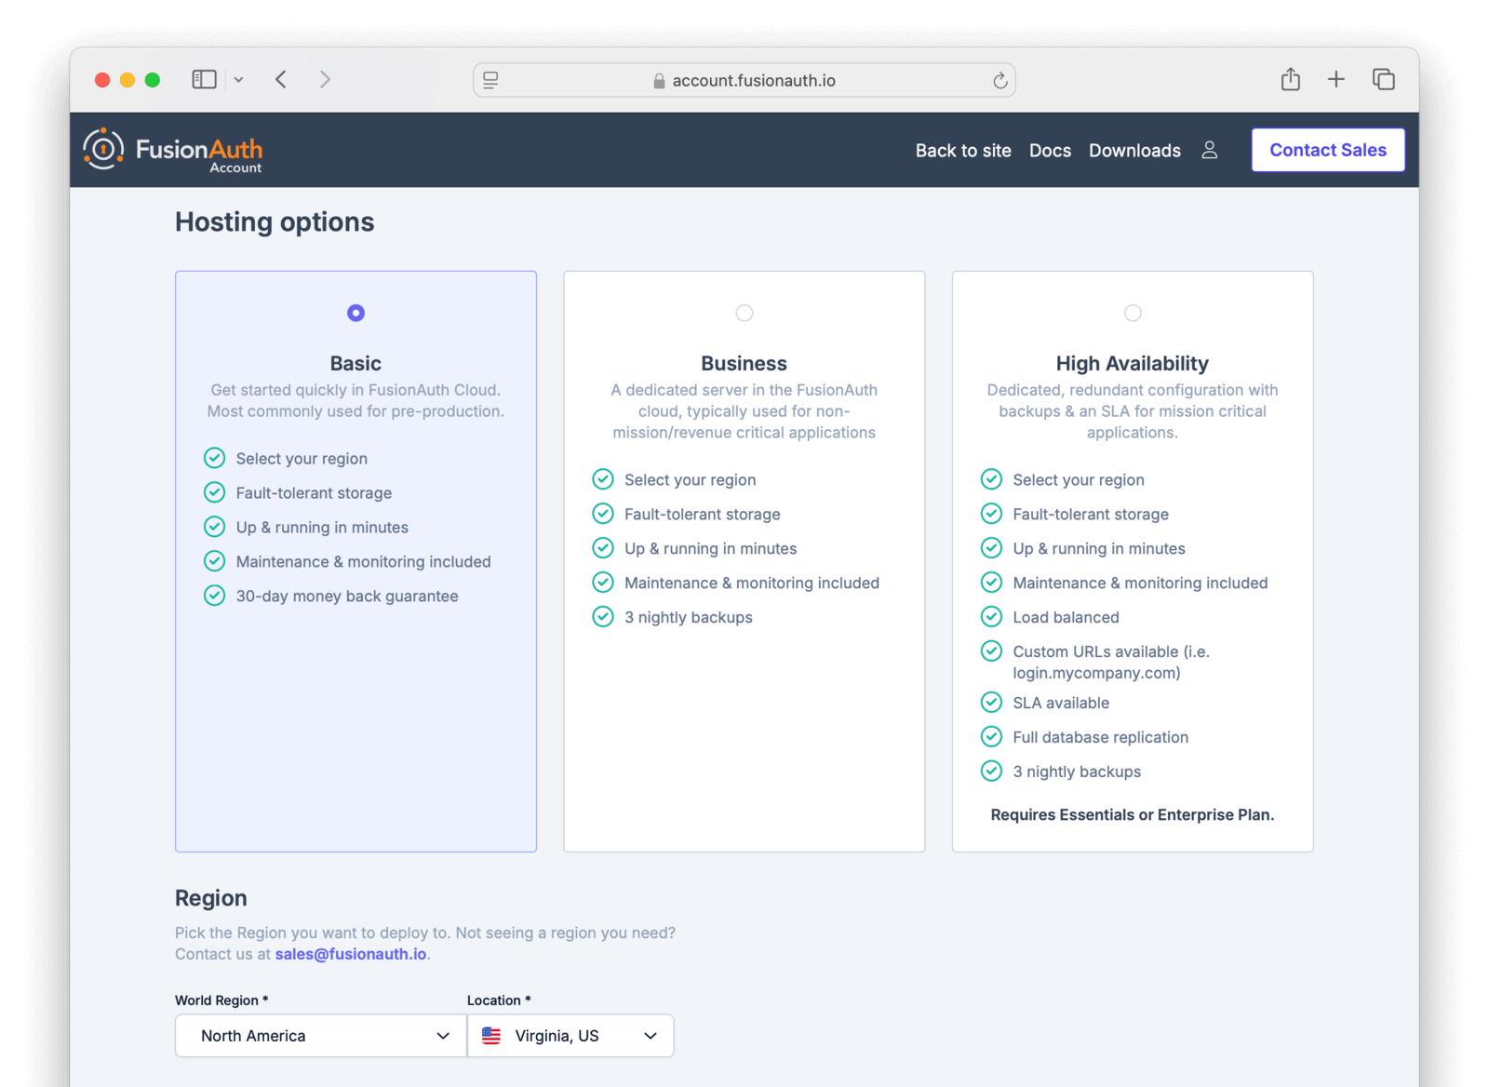The image size is (1489, 1087).
Task: Click the FusionAuth Account logo
Action: pyautogui.click(x=173, y=150)
